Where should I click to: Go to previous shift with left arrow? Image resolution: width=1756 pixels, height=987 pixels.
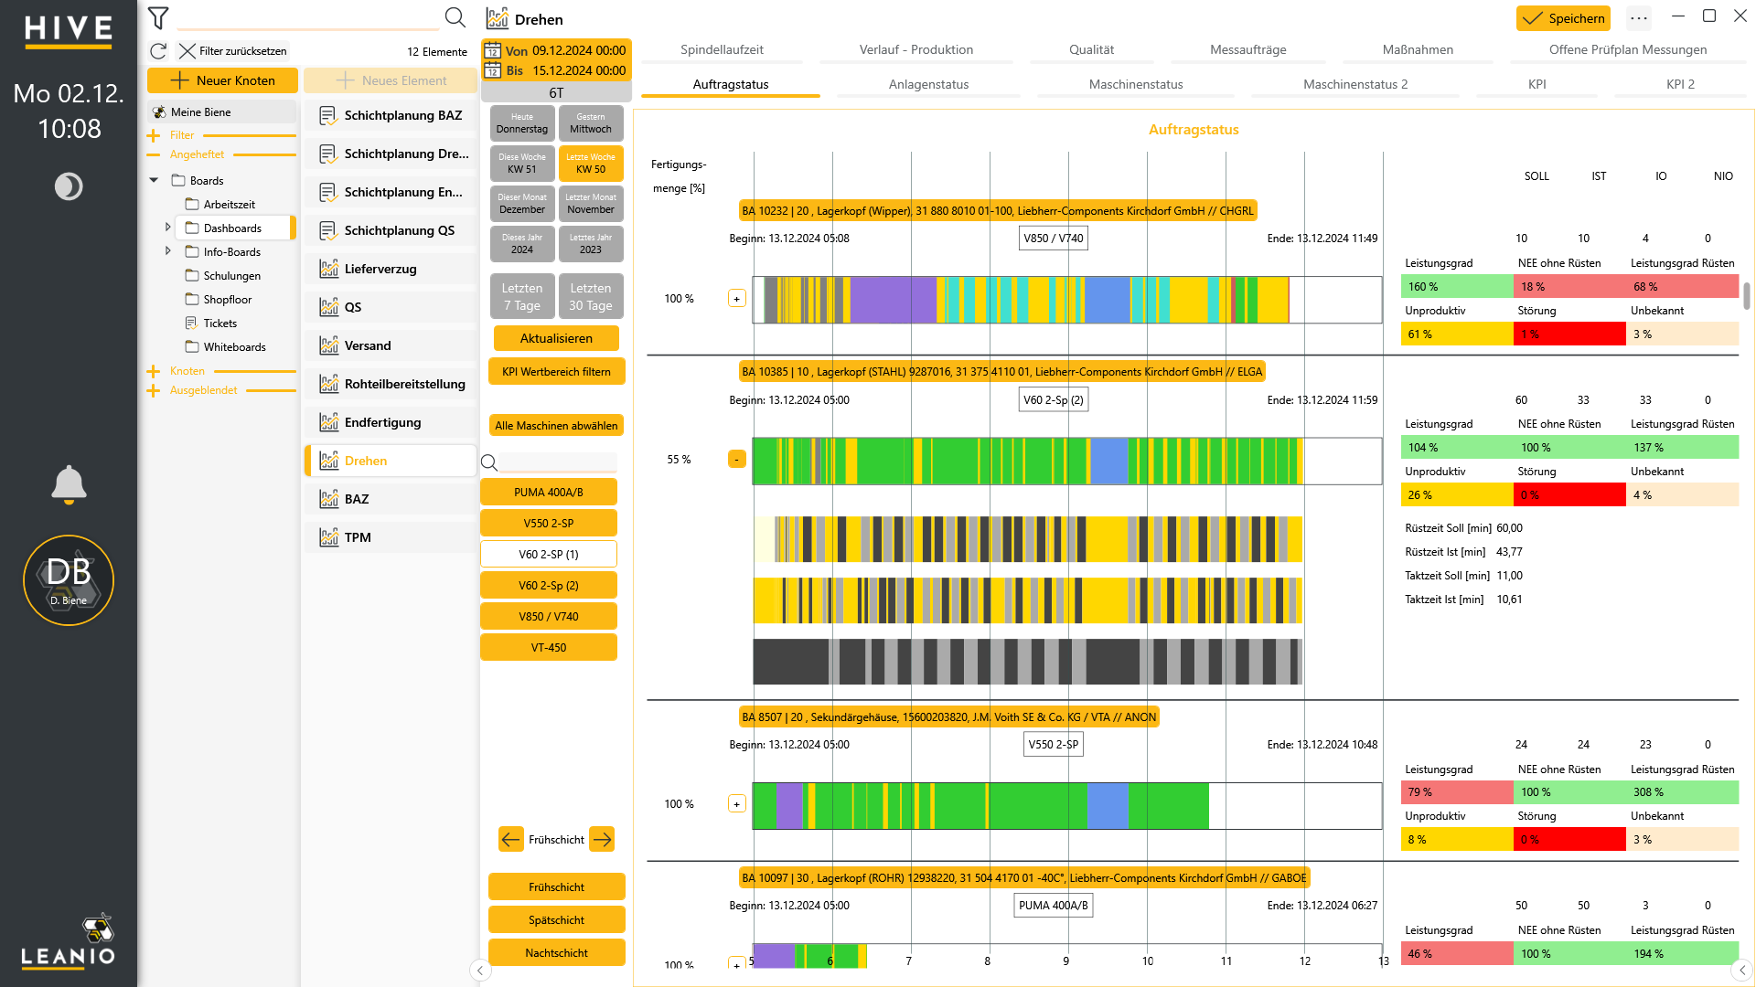pos(510,839)
